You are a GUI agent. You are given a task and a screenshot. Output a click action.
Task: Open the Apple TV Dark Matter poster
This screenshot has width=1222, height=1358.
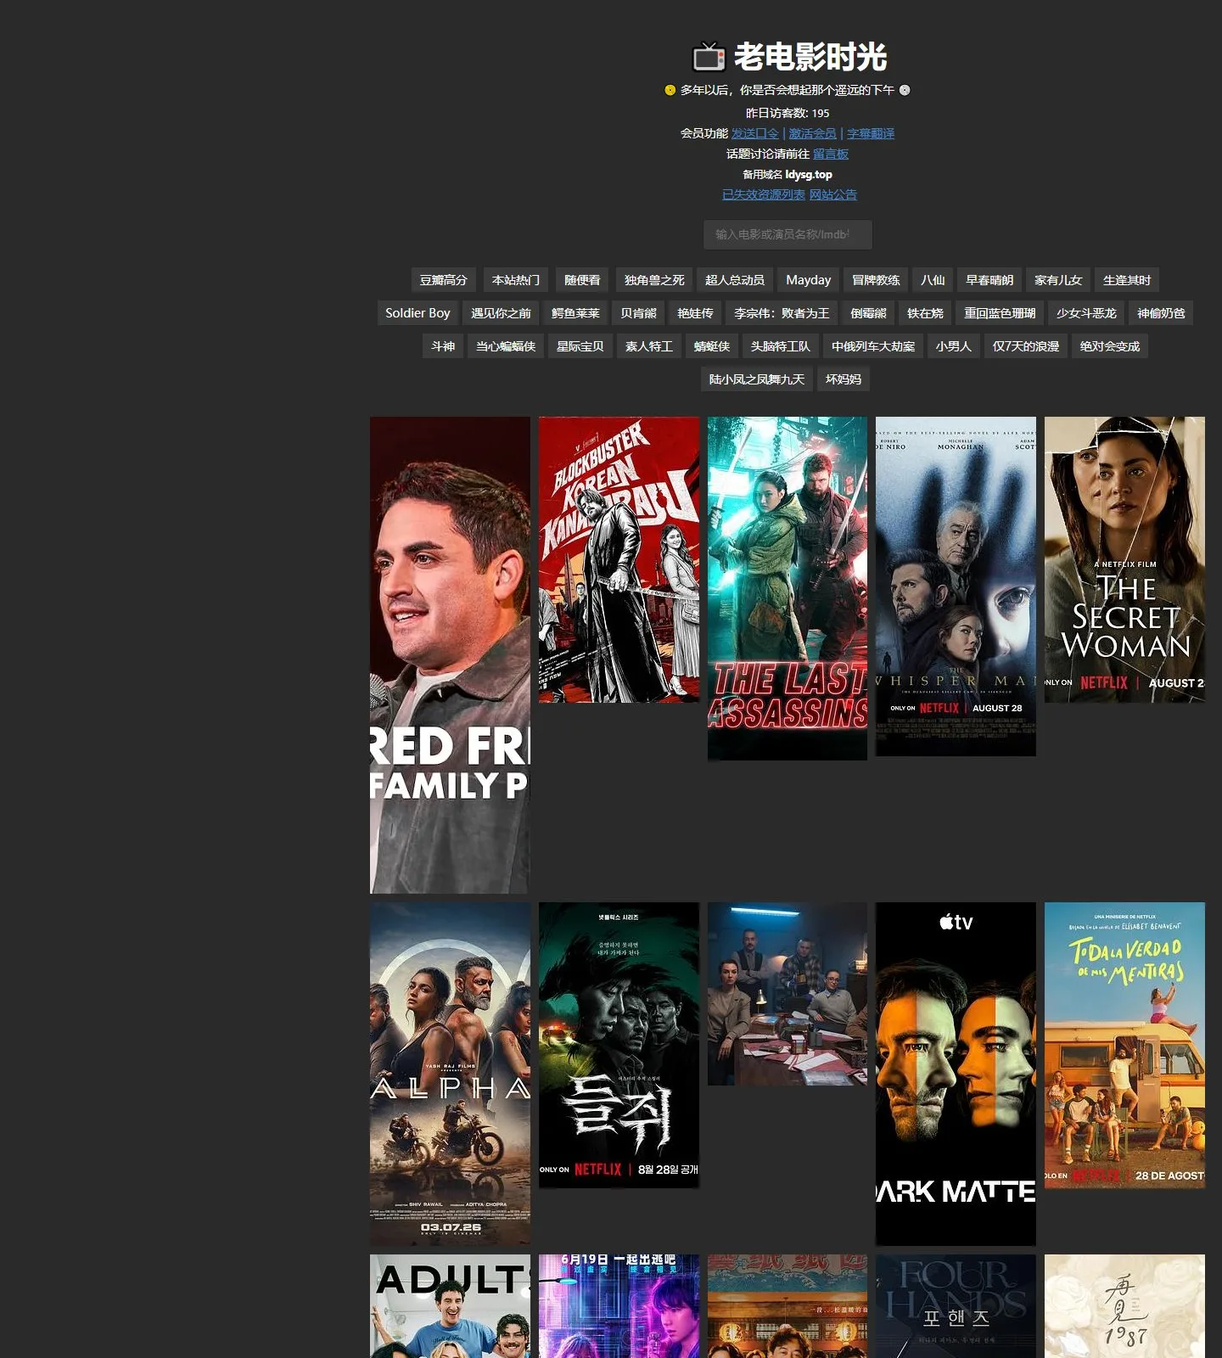[x=956, y=1074]
